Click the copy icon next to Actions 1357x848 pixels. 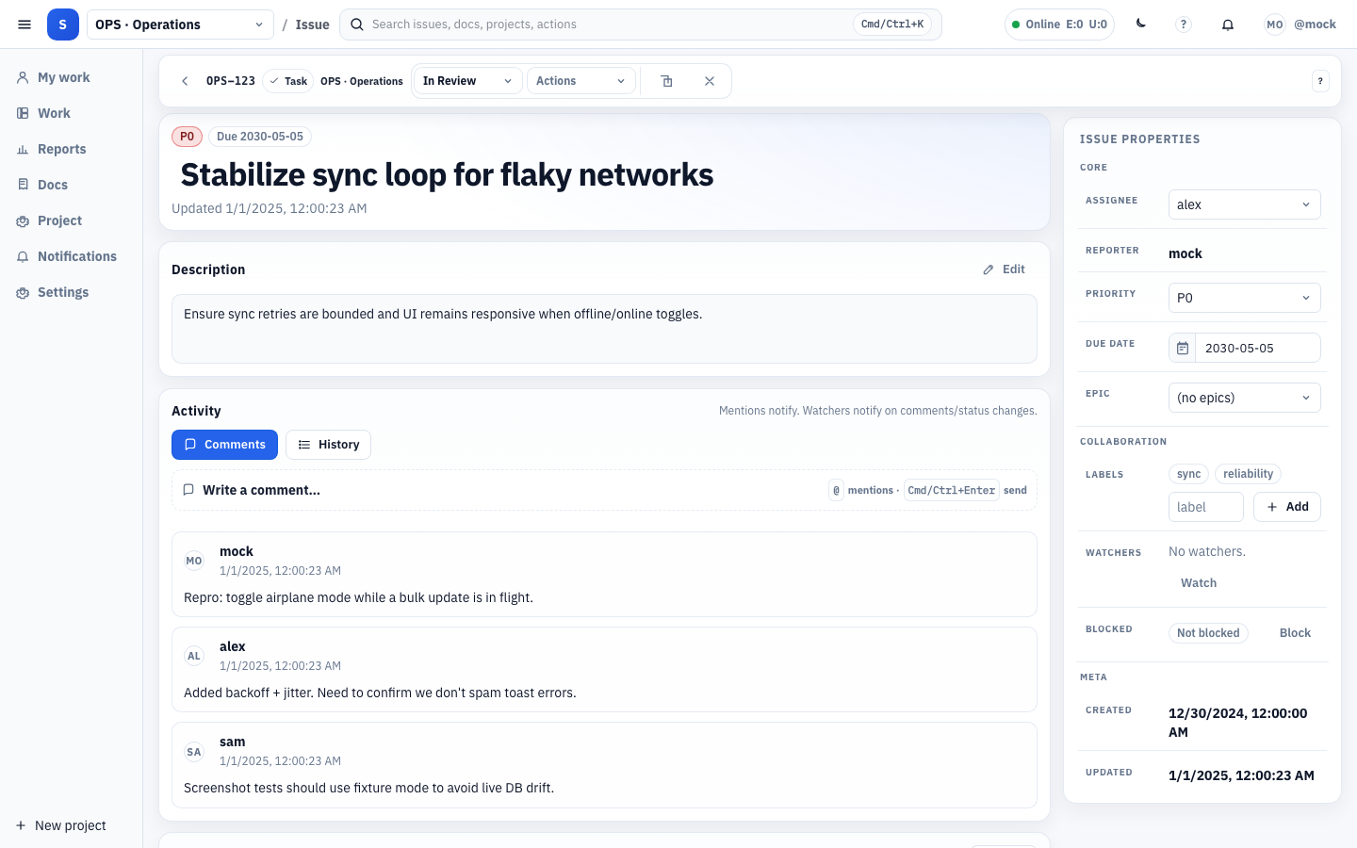tap(667, 81)
